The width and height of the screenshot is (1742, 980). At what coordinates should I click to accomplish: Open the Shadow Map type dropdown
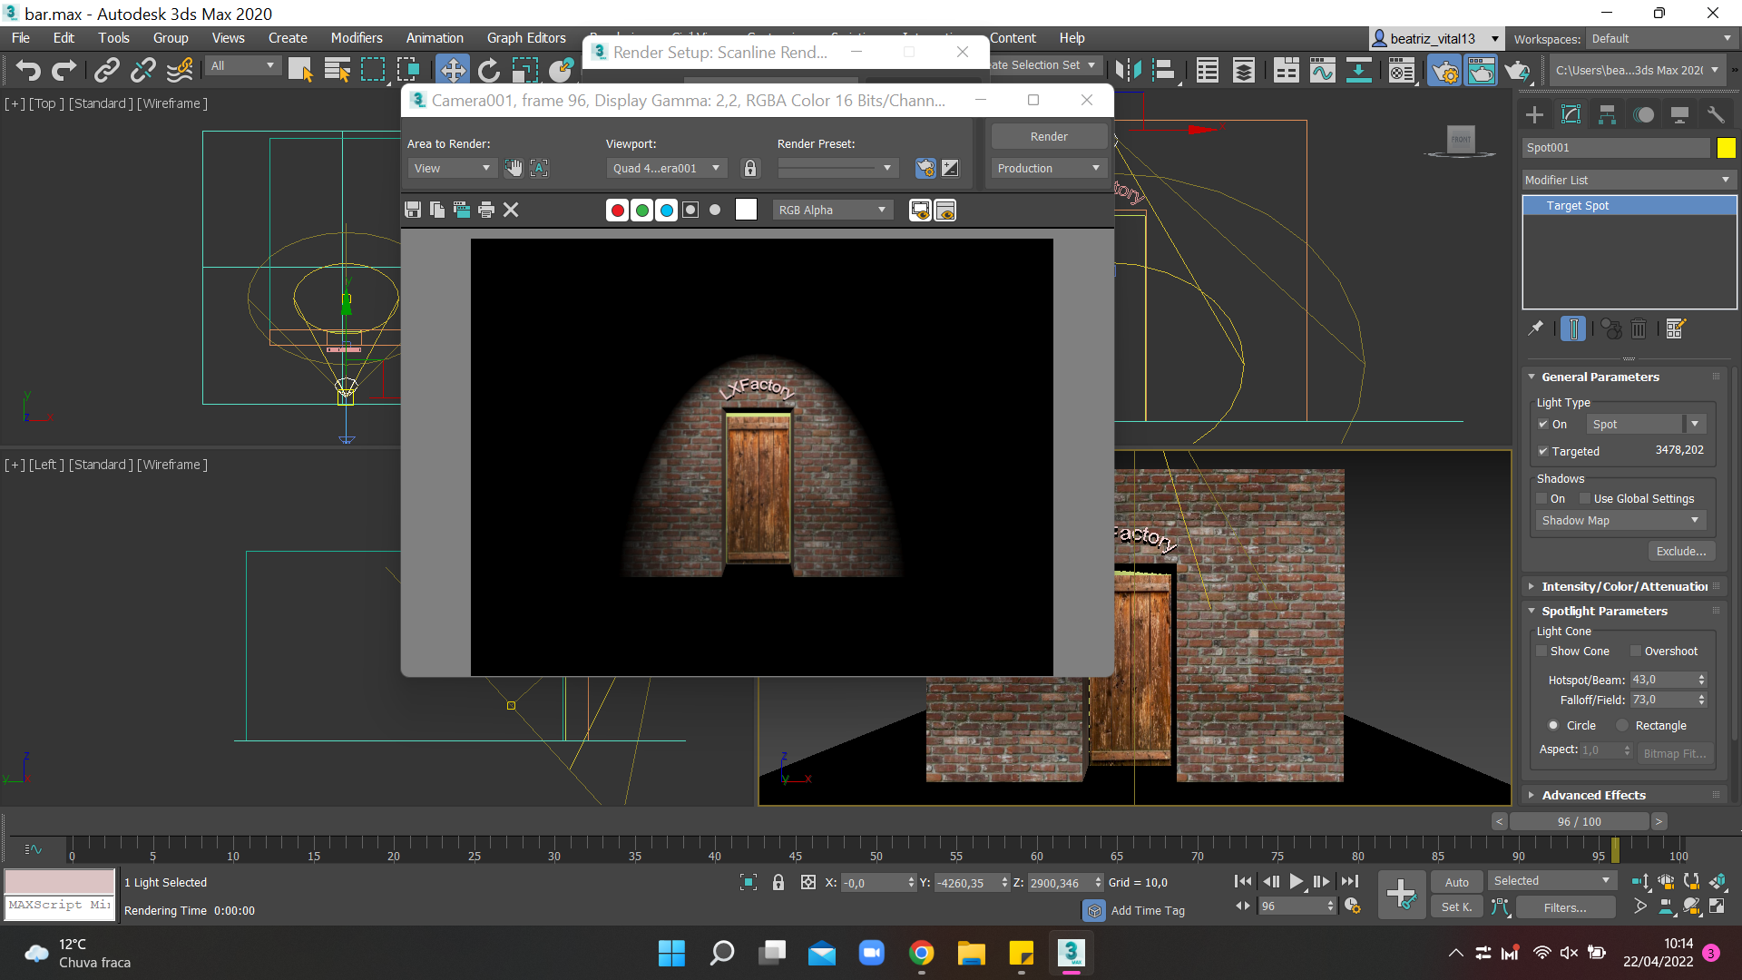click(1620, 520)
